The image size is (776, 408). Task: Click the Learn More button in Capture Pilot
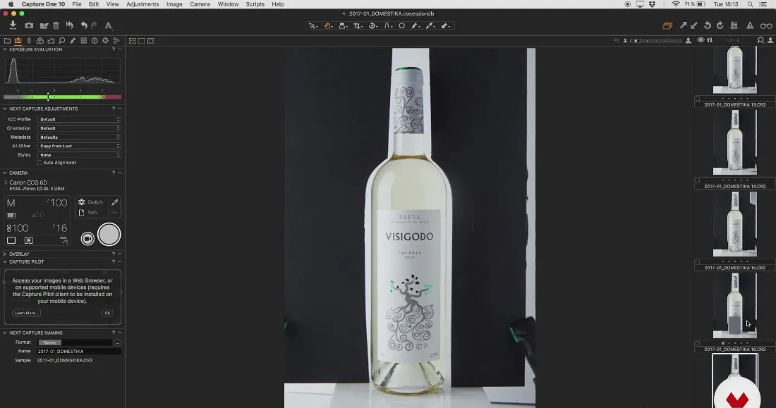(26, 313)
